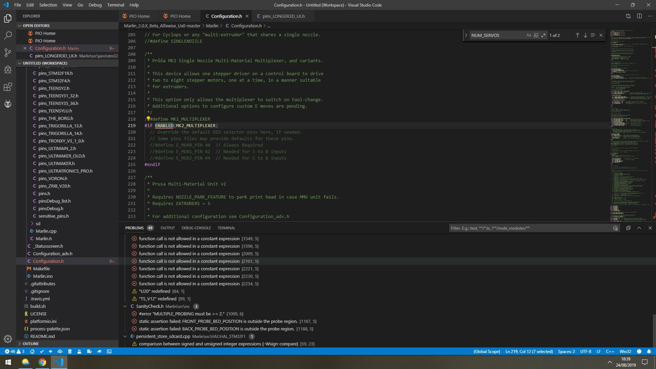This screenshot has height=369, width=656.
Task: Toggle Match Case in find widget
Action: pyautogui.click(x=529, y=35)
